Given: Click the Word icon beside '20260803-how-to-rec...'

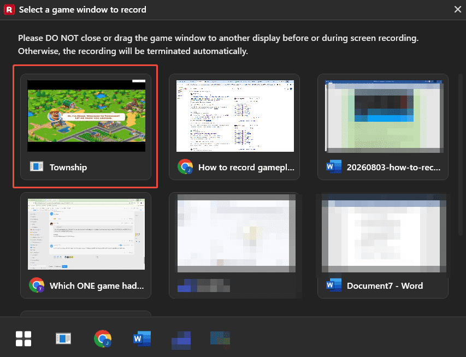Looking at the screenshot, I should click(334, 166).
